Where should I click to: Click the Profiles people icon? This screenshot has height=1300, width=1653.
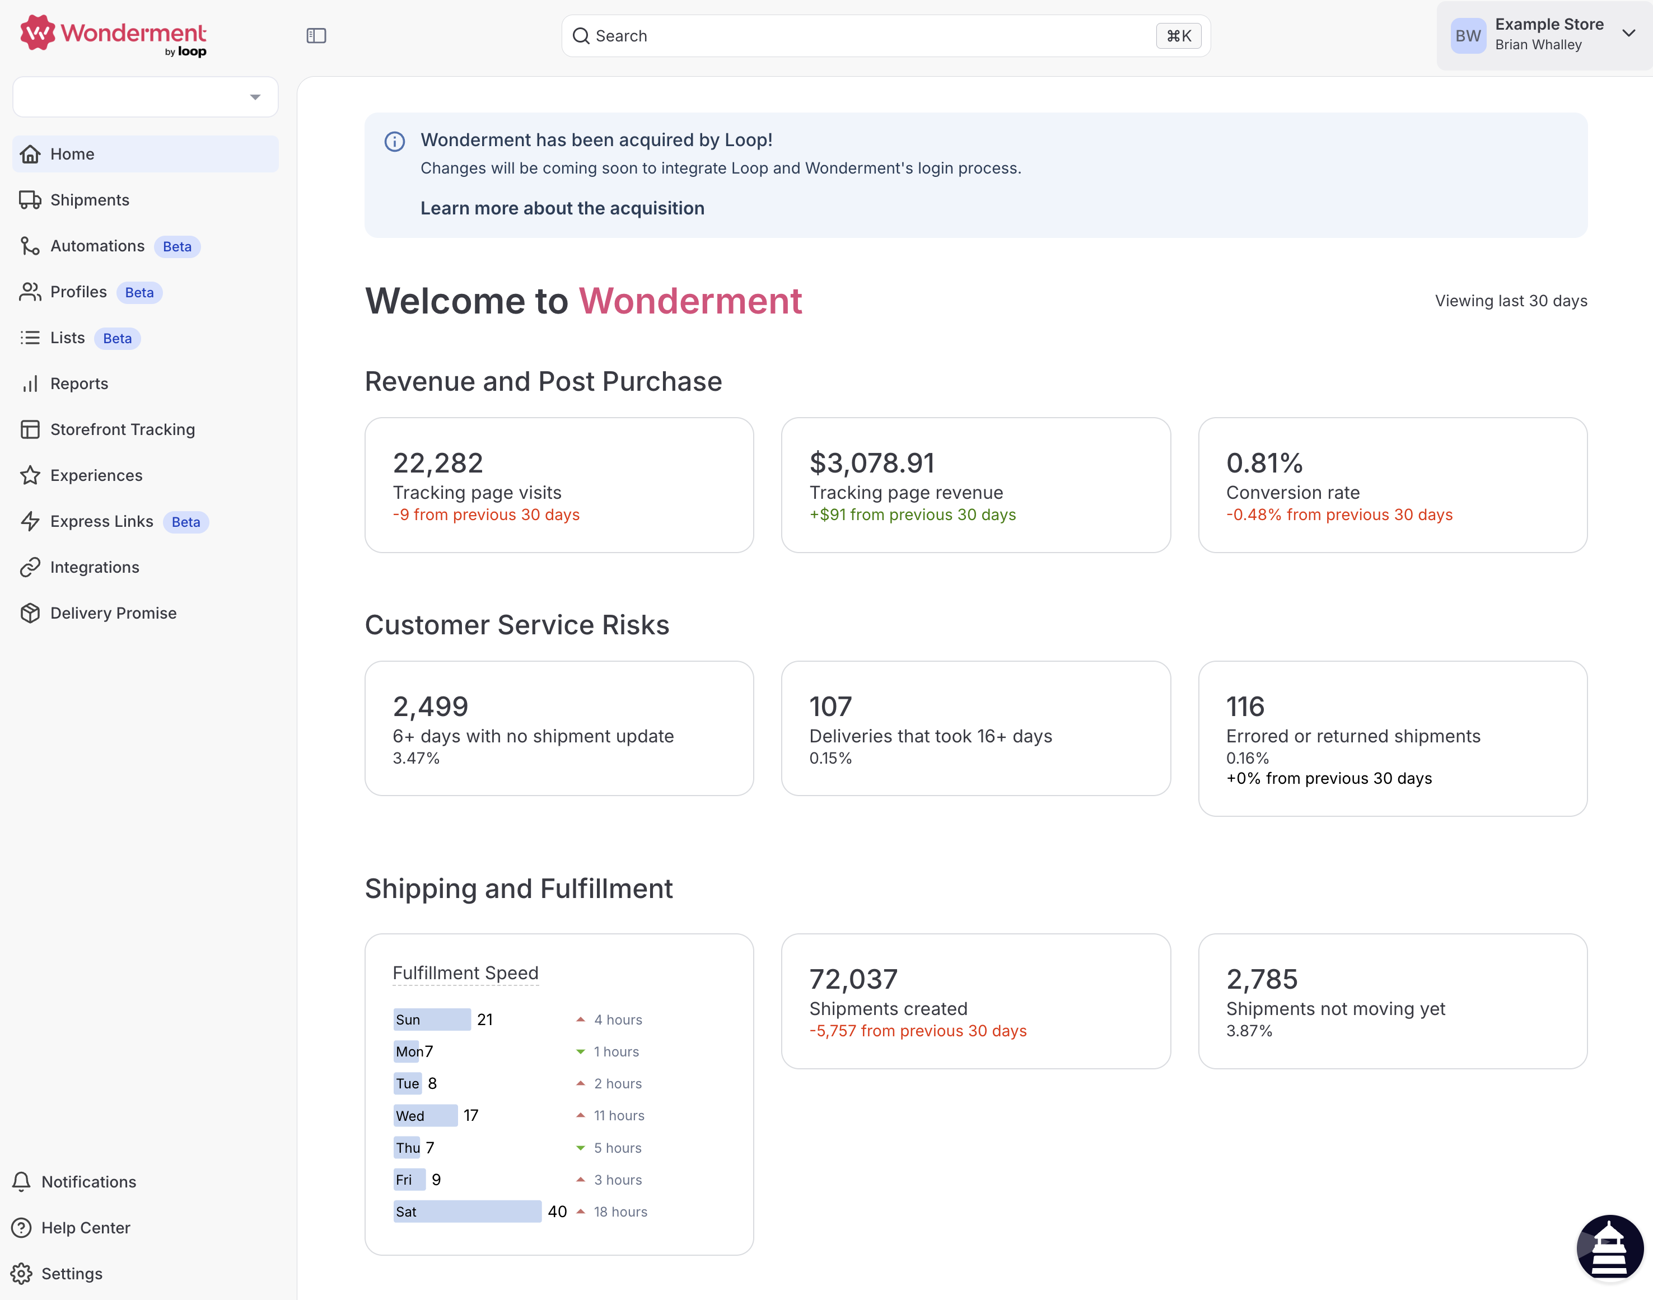(30, 292)
